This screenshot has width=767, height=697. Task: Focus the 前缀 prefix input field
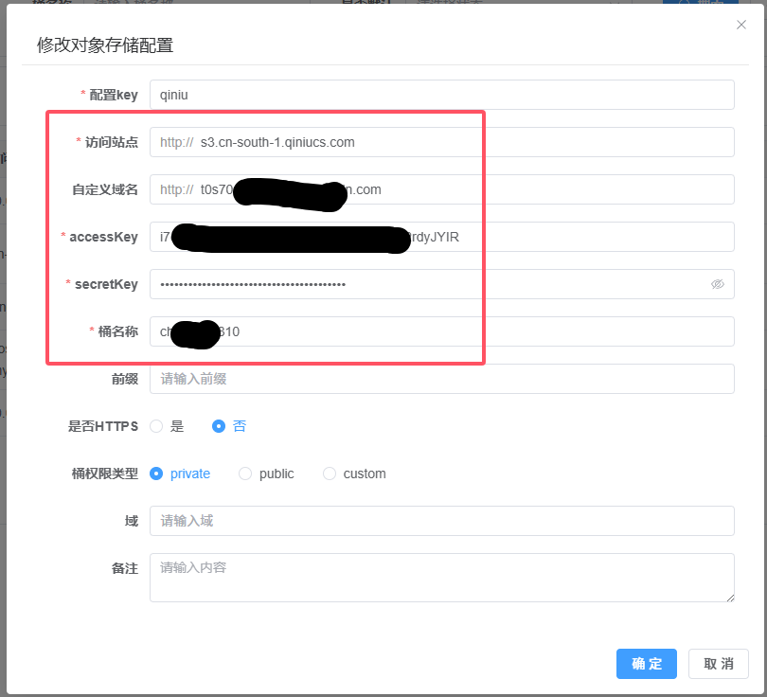click(x=441, y=379)
